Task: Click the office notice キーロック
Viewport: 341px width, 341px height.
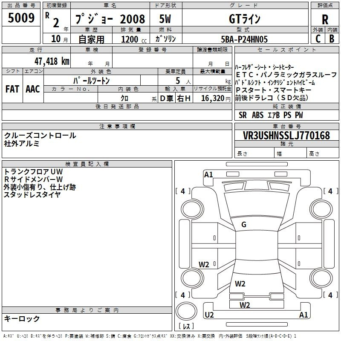Action: coord(22,319)
